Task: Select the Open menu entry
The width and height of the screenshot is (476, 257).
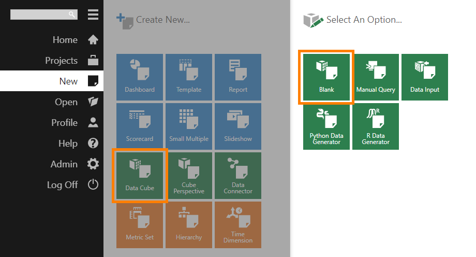Action: point(66,102)
